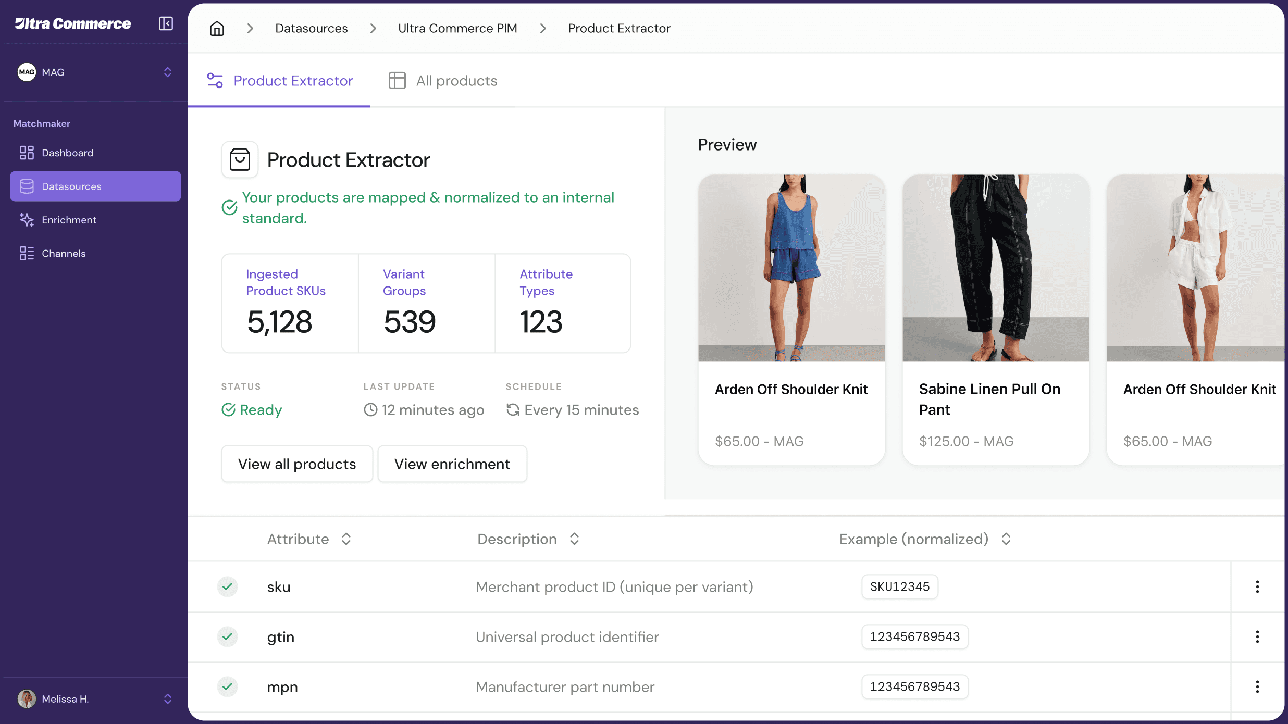1288x724 pixels.
Task: Open options menu for sku row
Action: pos(1257,586)
